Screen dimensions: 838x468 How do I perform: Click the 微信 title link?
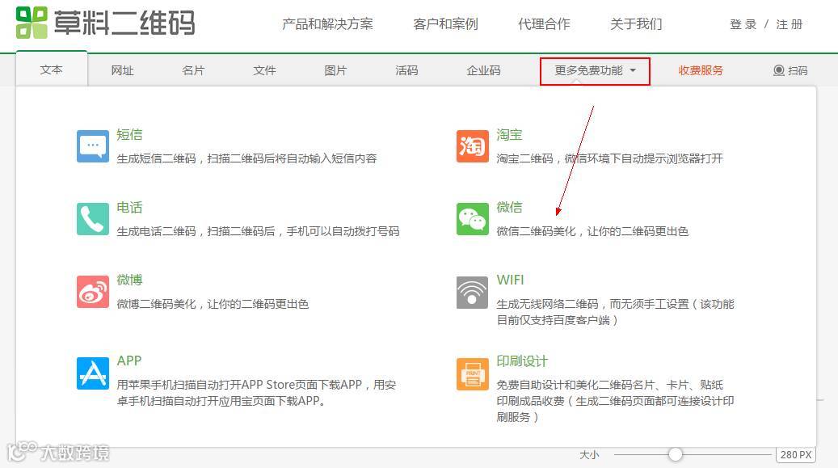coord(509,208)
